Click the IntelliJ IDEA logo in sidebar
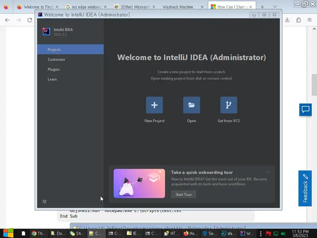This screenshot has width=317, height=238. [46, 32]
